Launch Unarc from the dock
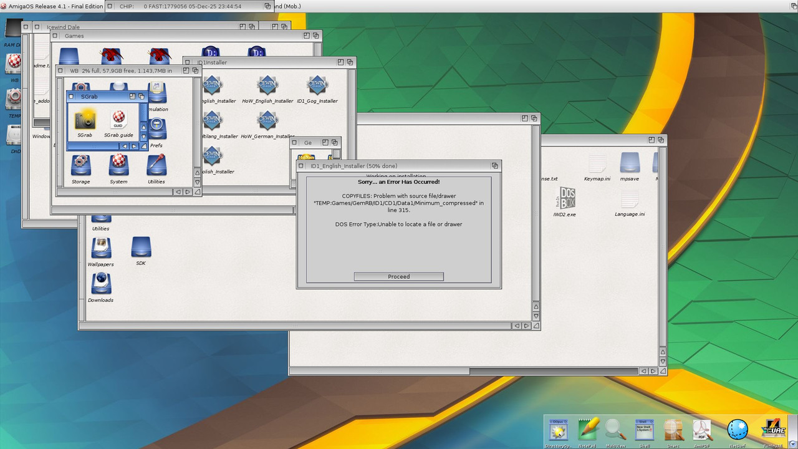 tap(673, 430)
